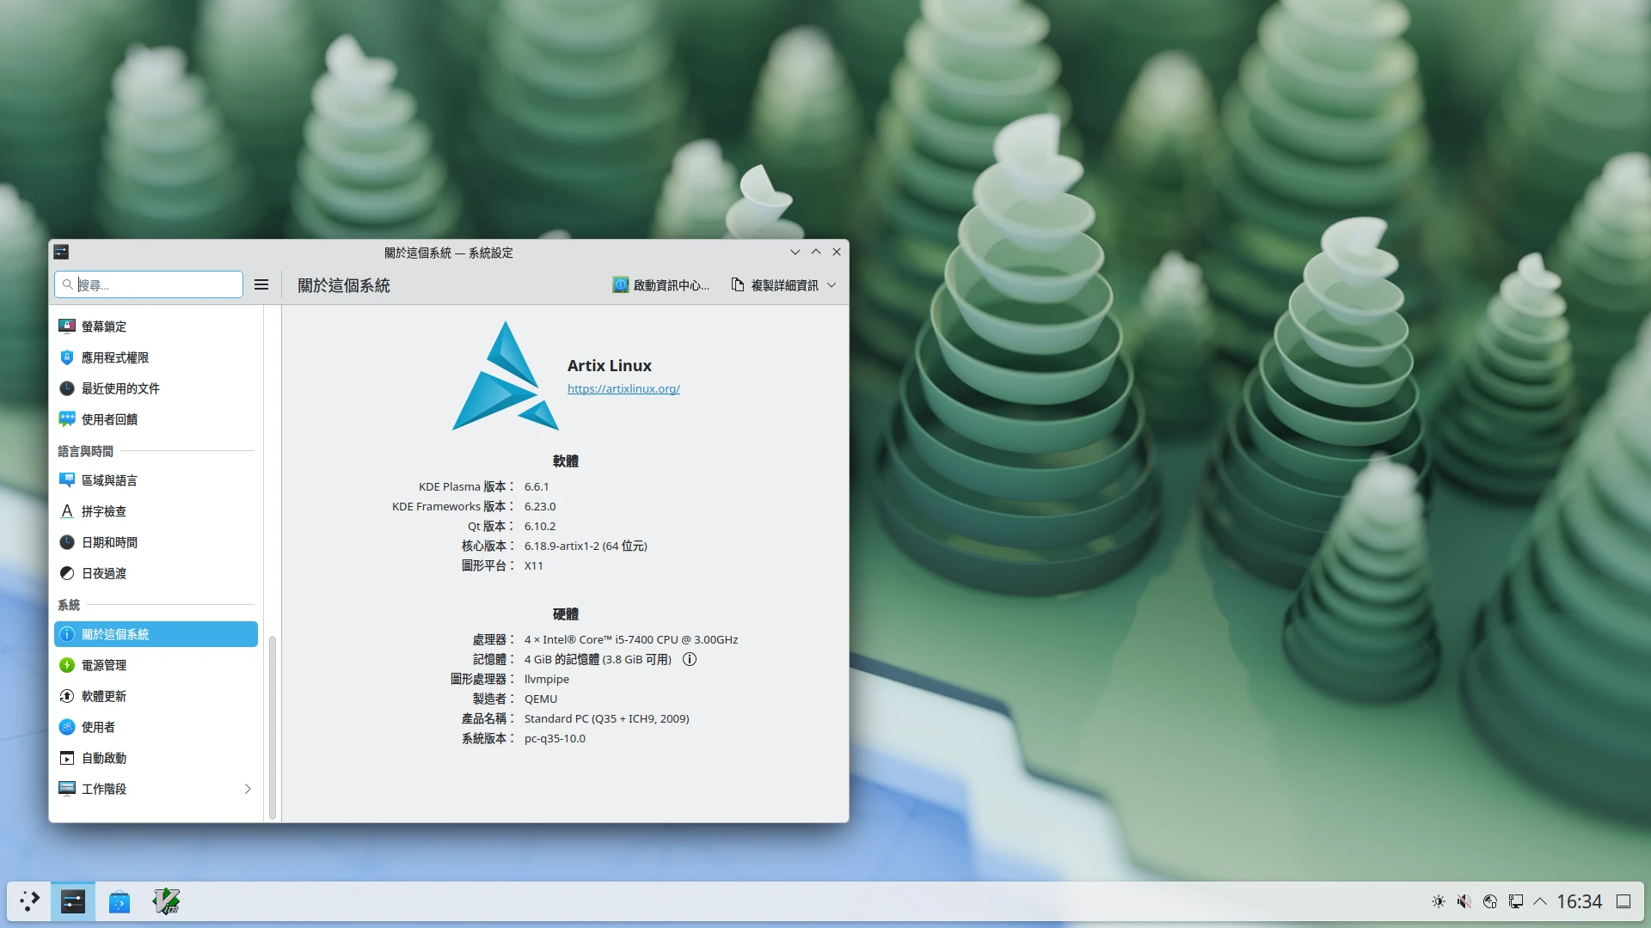Click the sidebar vertical scrollbar
This screenshot has width=1651, height=928.
click(x=273, y=726)
